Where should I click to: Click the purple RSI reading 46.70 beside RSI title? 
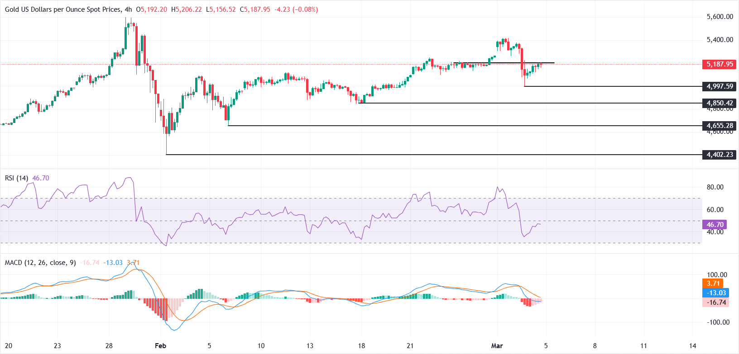(x=41, y=178)
